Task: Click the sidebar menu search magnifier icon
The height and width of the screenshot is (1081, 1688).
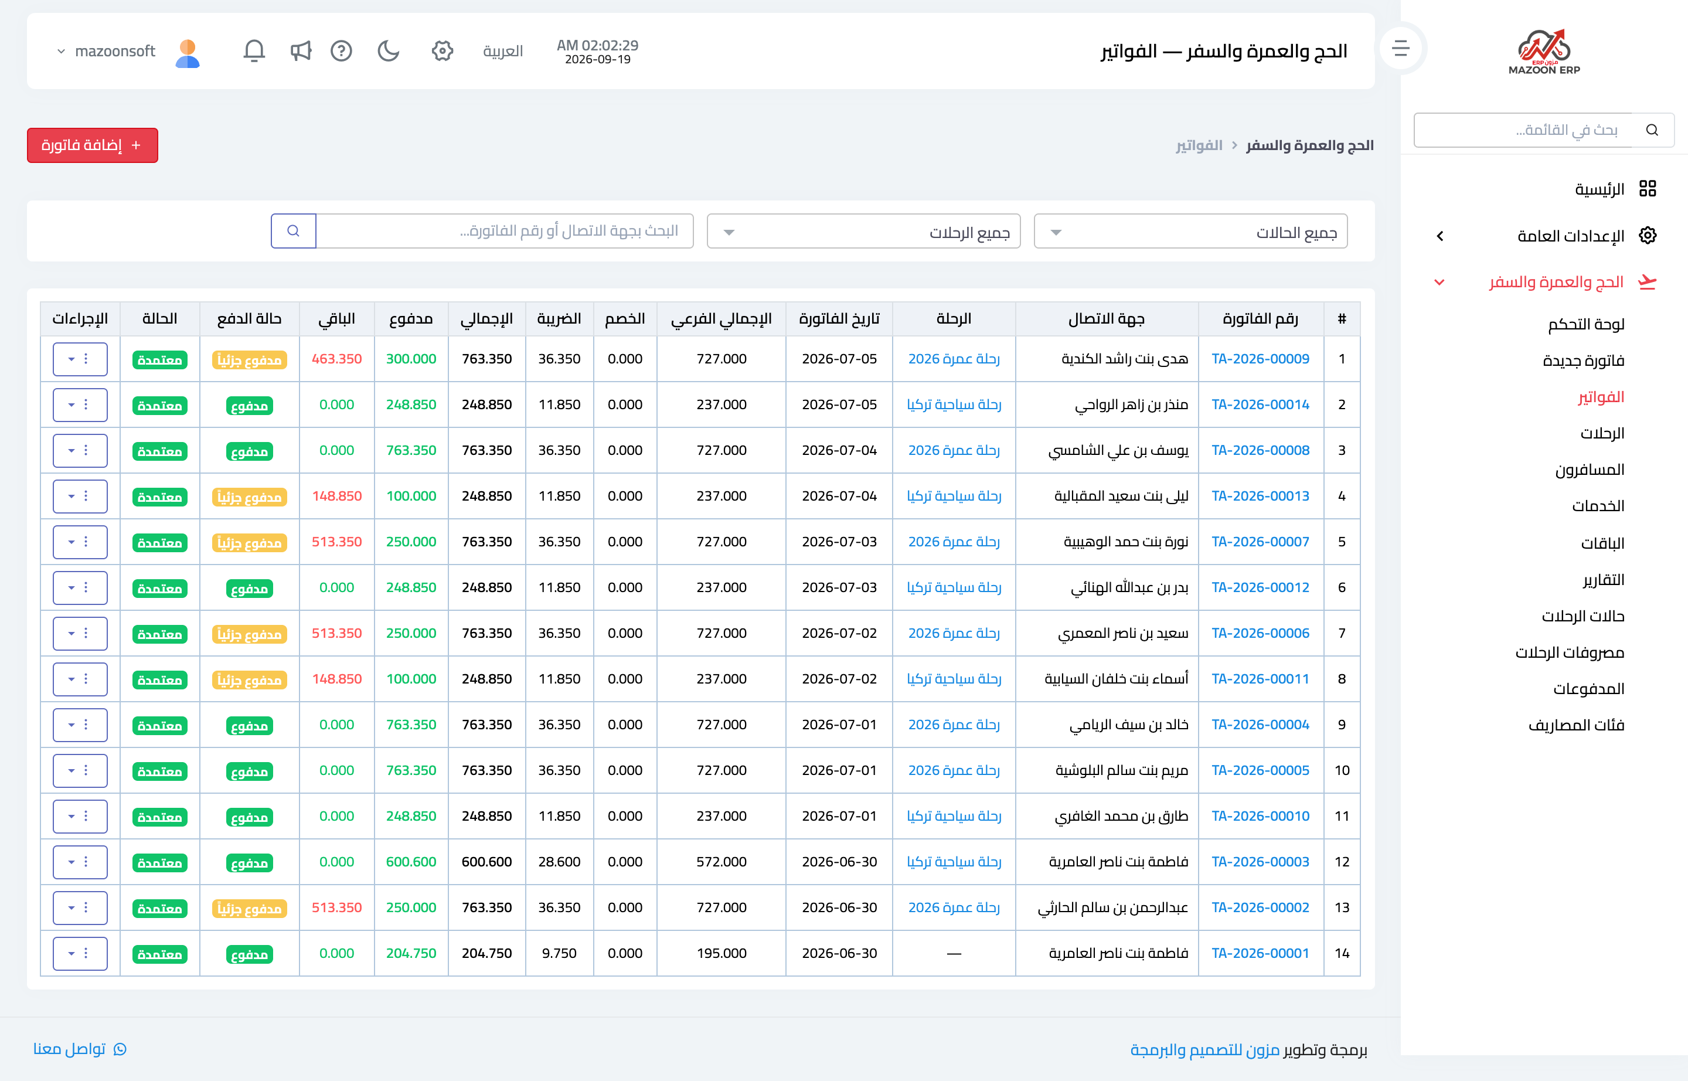Action: click(1652, 130)
